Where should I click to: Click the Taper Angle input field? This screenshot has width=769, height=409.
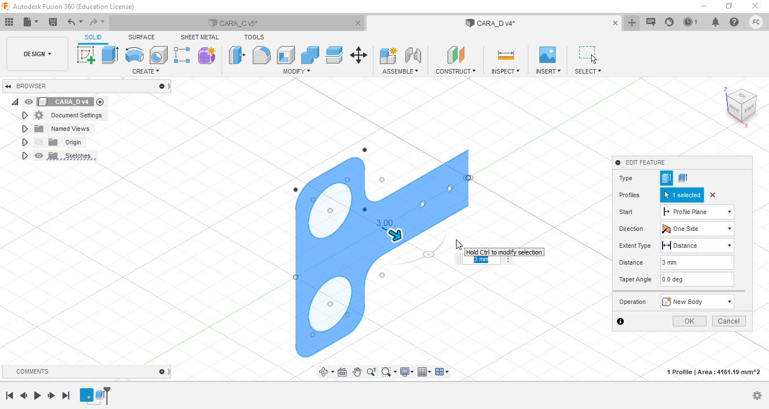(697, 279)
